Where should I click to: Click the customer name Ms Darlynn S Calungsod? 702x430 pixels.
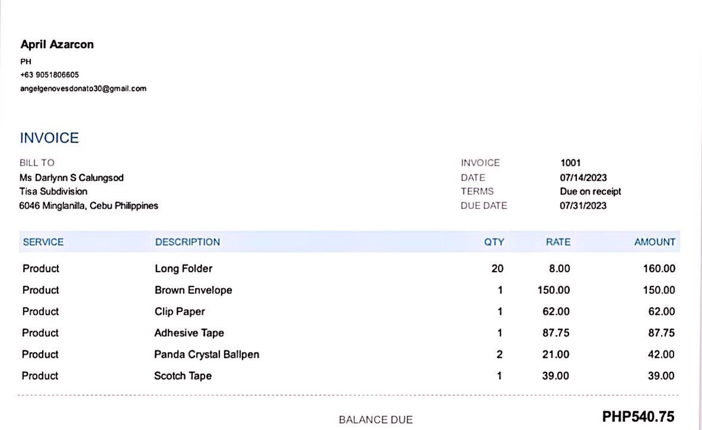pos(72,177)
